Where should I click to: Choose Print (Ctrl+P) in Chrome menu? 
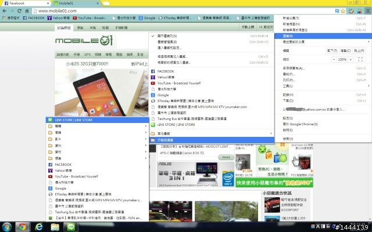point(323,80)
